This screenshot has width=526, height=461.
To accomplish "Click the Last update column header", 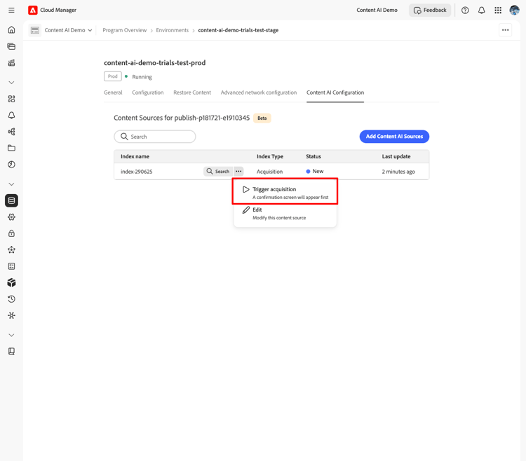I will pos(396,156).
